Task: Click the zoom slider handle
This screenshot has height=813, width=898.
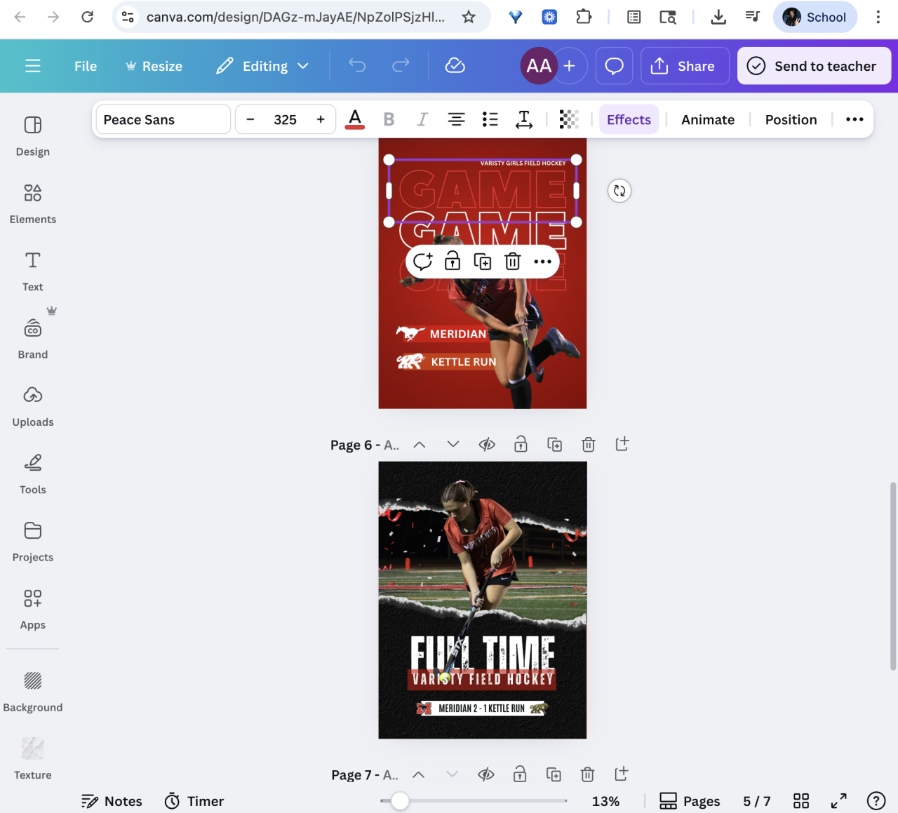Action: [400, 800]
